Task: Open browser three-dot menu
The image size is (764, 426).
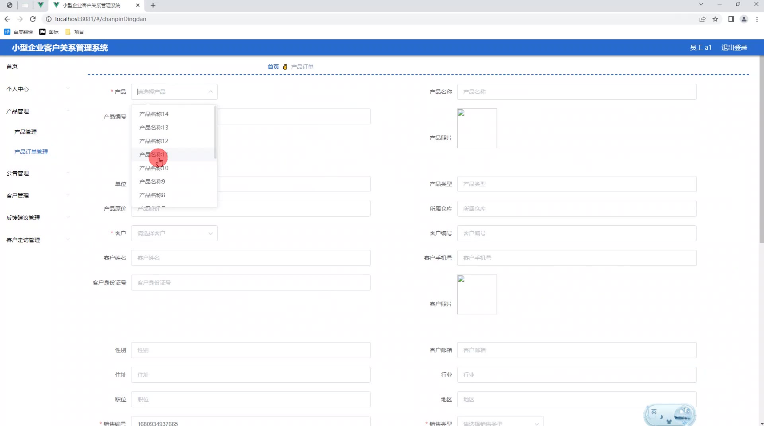Action: click(x=757, y=19)
